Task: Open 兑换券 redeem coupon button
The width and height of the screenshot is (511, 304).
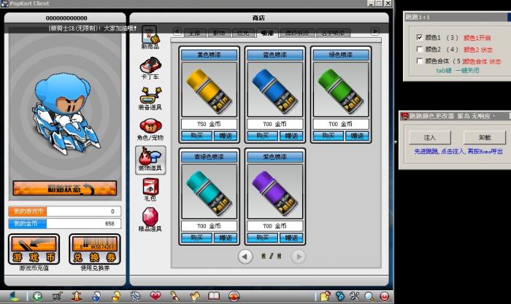Action: pos(95,249)
